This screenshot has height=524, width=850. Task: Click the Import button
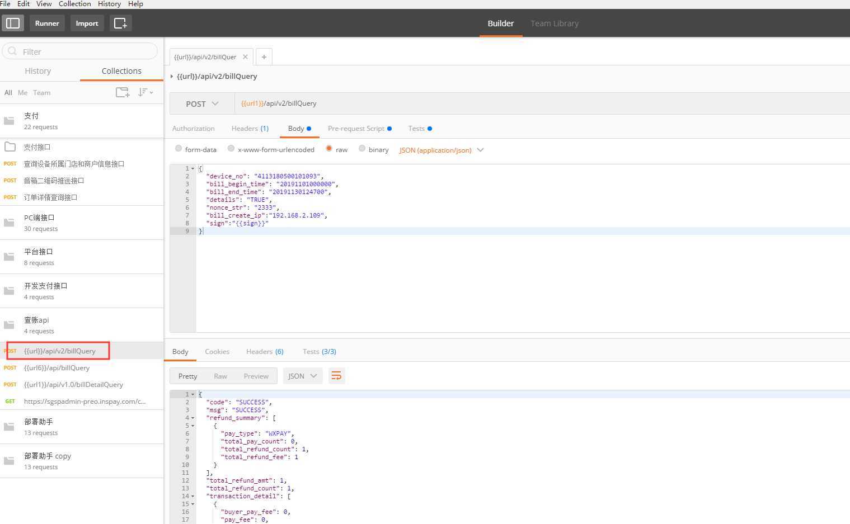[x=87, y=23]
